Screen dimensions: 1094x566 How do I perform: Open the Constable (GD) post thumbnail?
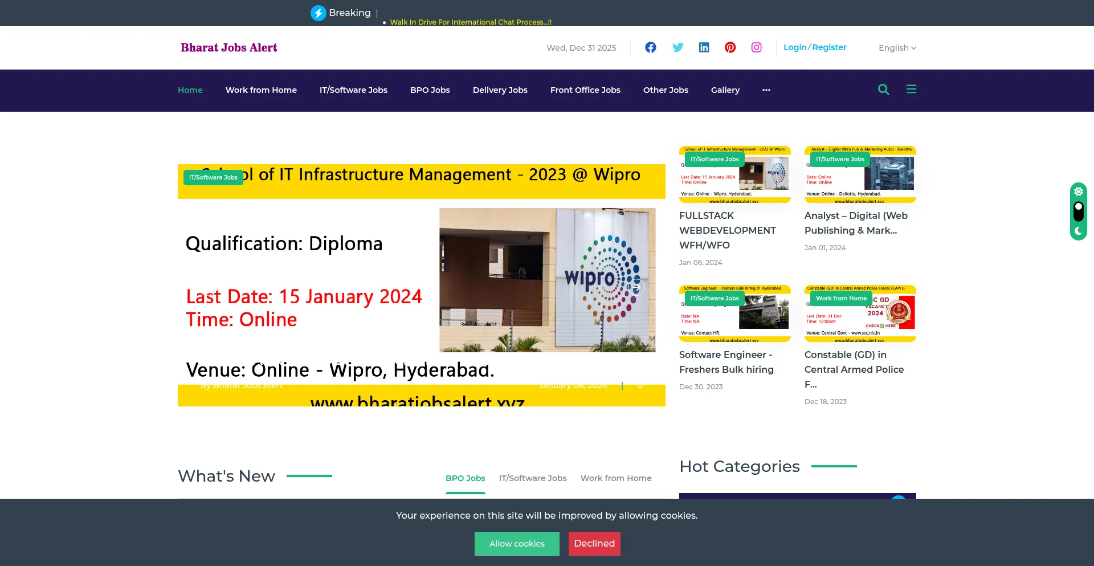(x=860, y=313)
